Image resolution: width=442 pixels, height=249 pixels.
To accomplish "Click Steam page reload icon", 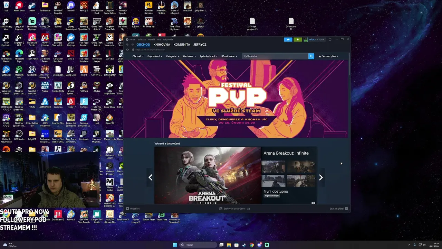I will [127, 49].
